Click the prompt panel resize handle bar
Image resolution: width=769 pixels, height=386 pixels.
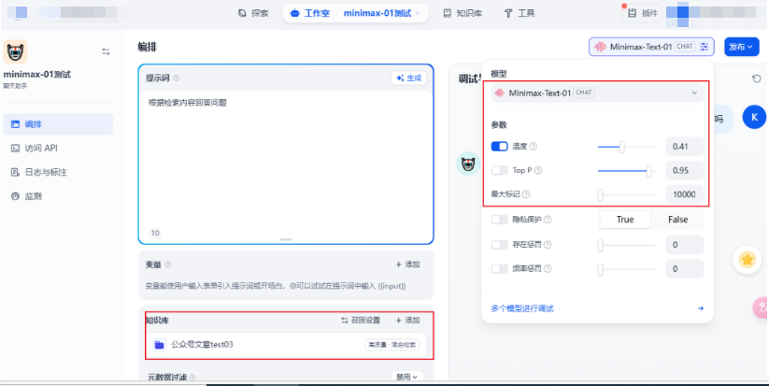pyautogui.click(x=285, y=239)
